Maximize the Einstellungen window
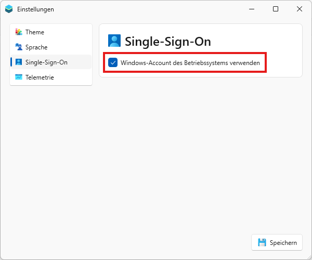This screenshot has height=260, width=312. pyautogui.click(x=276, y=9)
